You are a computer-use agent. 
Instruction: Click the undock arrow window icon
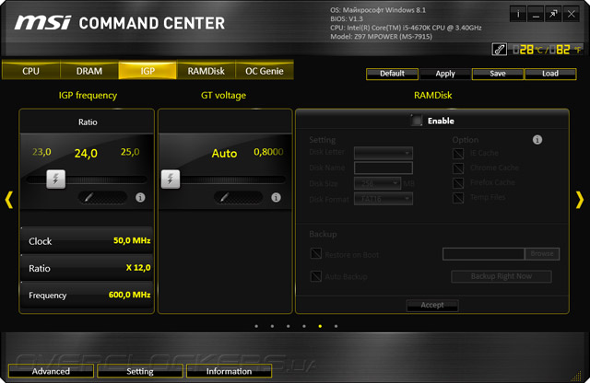(x=553, y=14)
